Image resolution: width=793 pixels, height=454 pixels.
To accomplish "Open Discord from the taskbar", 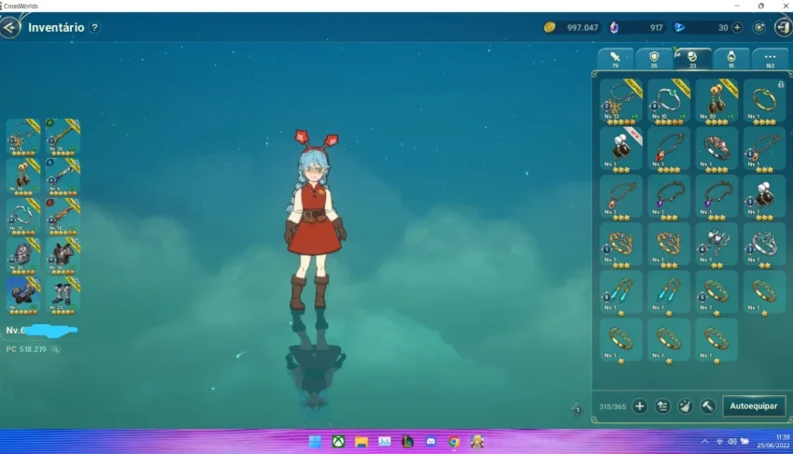I will [431, 441].
